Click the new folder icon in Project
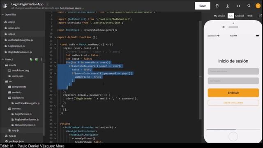The height and width of the screenshot is (148, 263). point(36,59)
